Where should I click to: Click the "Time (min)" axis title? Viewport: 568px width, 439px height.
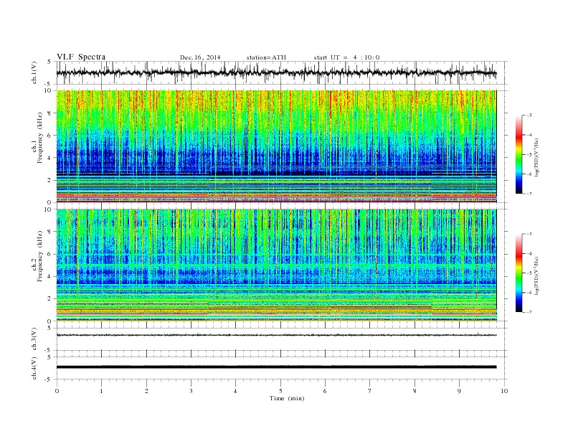click(287, 398)
